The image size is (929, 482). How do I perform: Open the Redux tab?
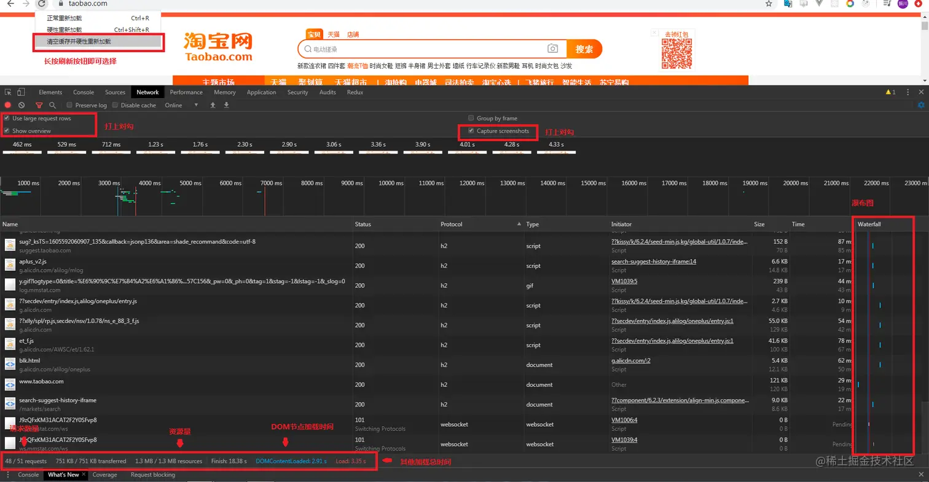pyautogui.click(x=355, y=92)
